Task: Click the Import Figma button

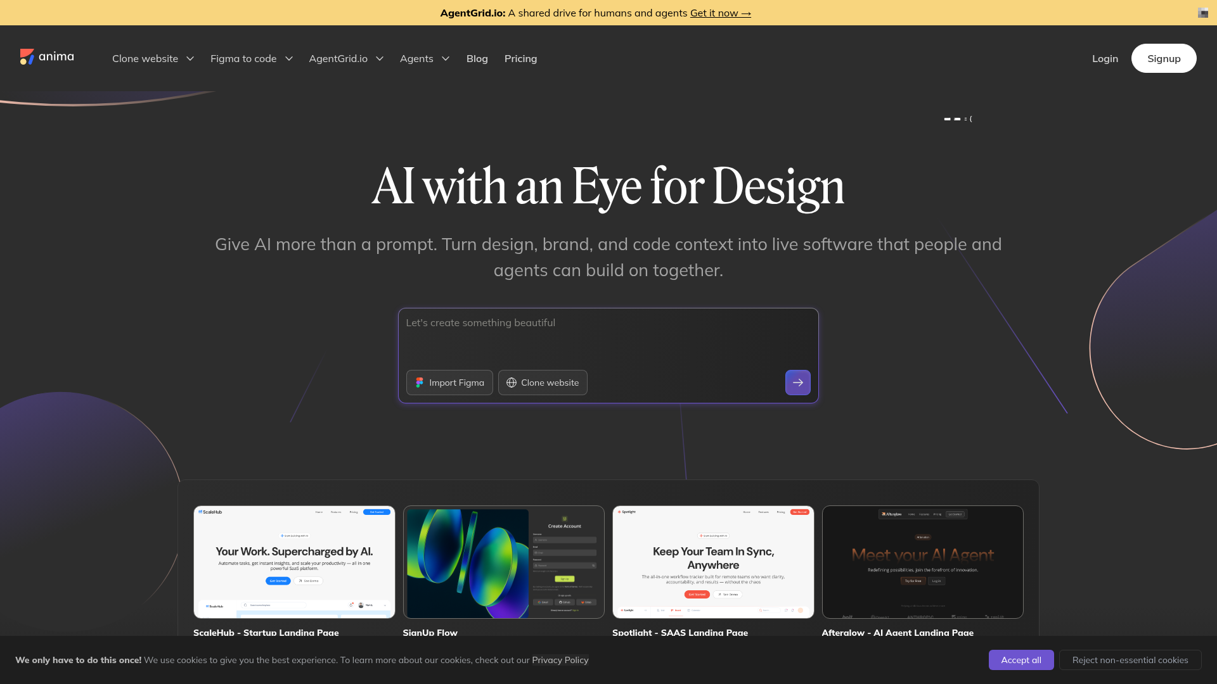Action: coord(449,383)
